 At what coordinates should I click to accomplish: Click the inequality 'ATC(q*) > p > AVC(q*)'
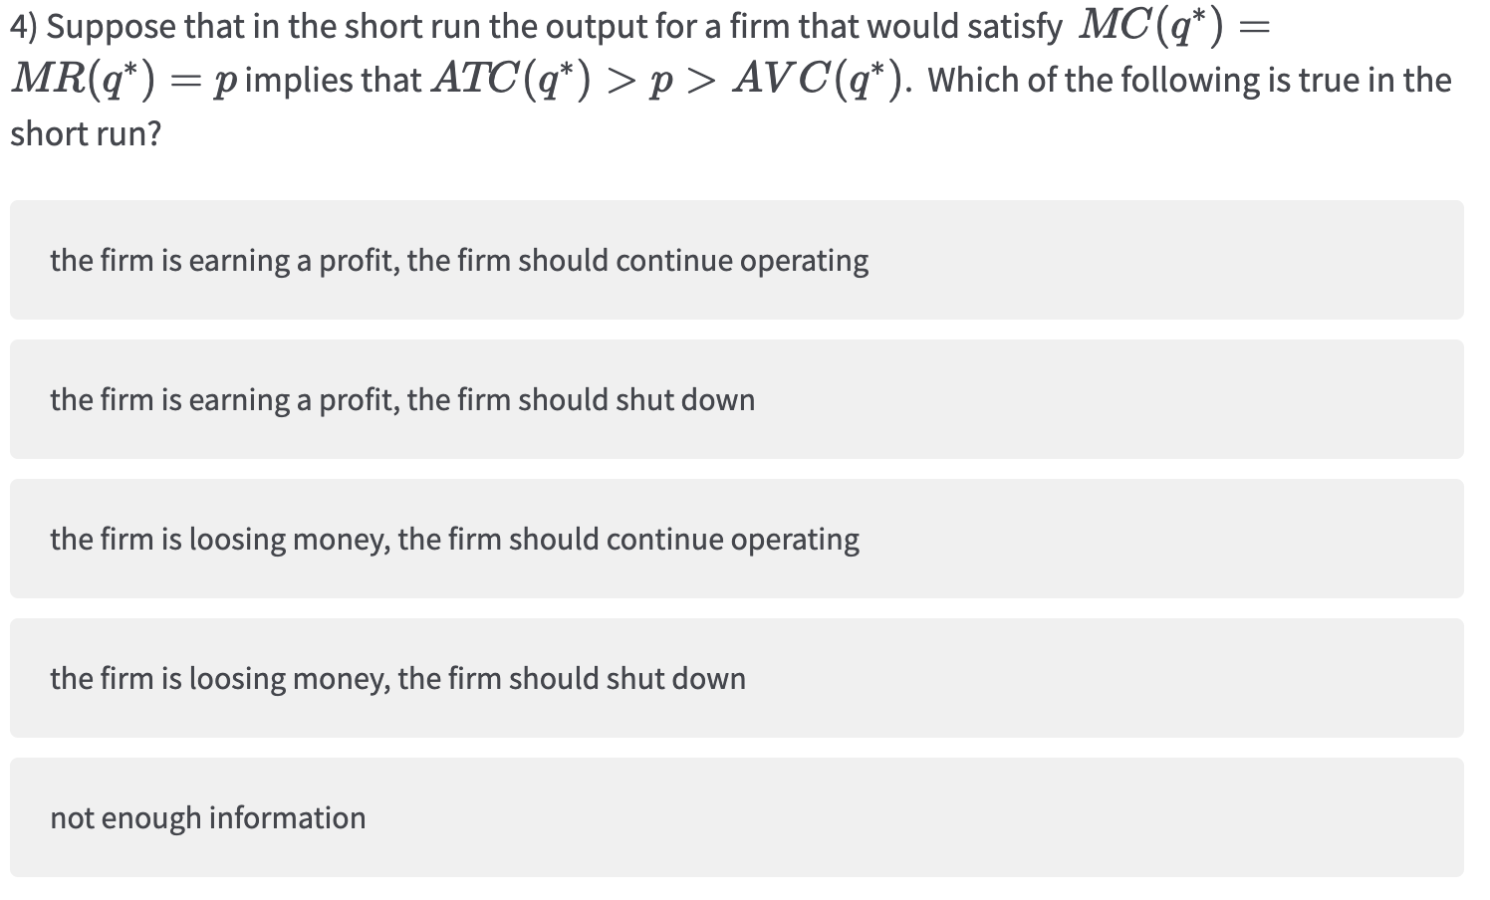[x=667, y=78]
